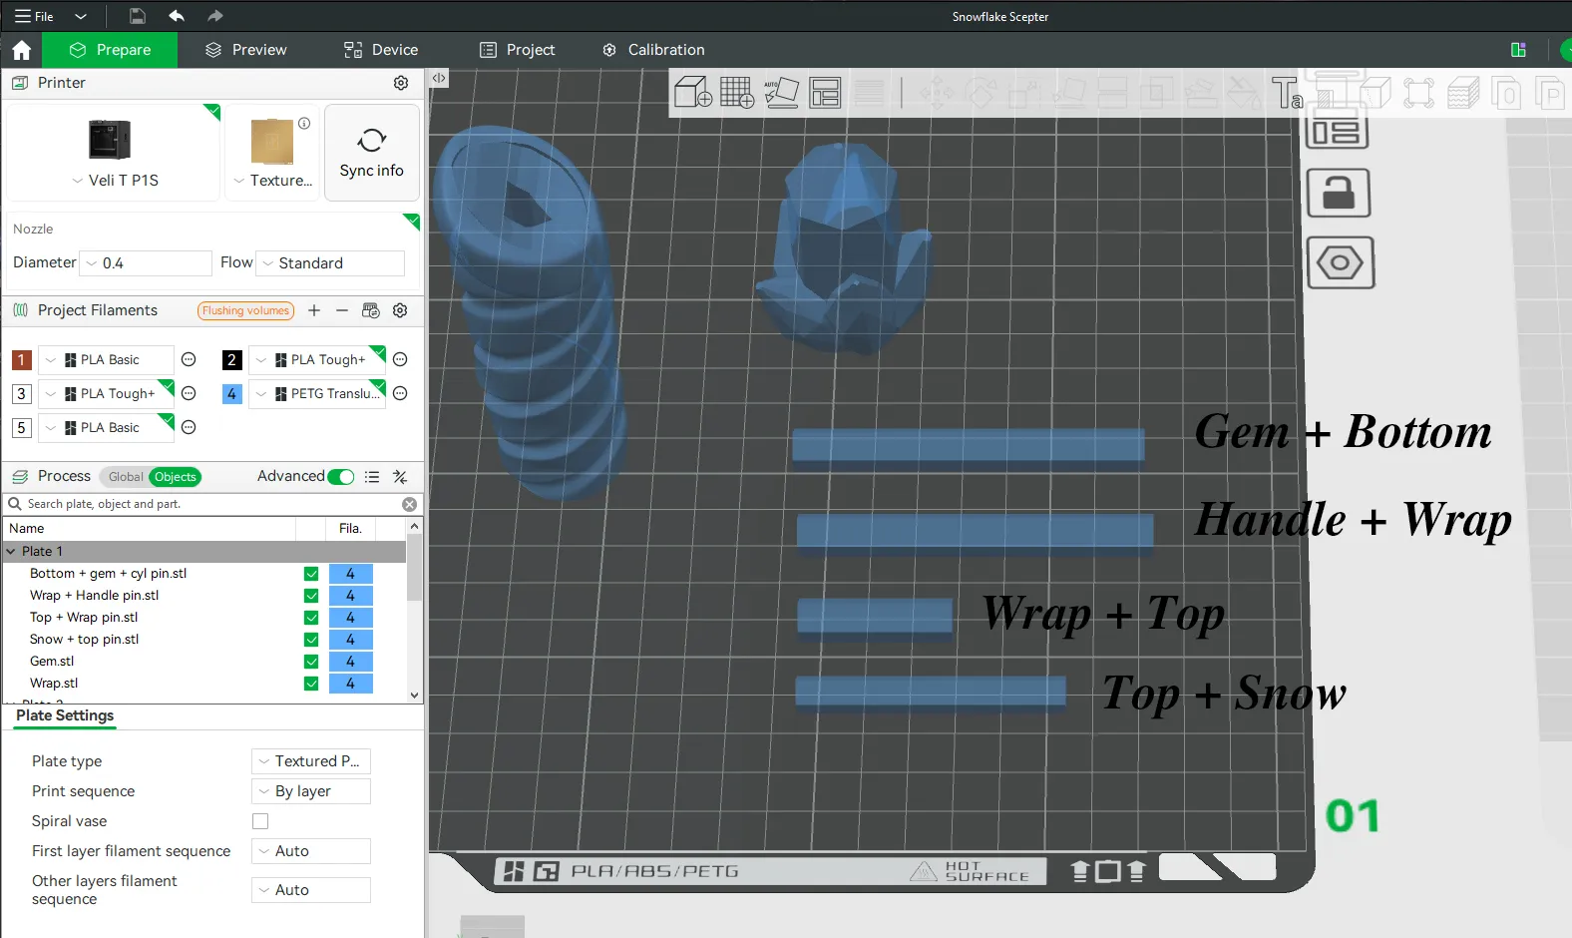Image resolution: width=1572 pixels, height=938 pixels.
Task: Click filament 1 brown color swatch
Action: pyautogui.click(x=21, y=360)
